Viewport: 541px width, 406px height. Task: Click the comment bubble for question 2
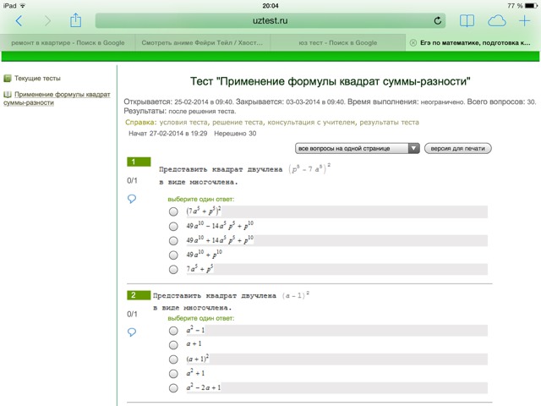(132, 332)
